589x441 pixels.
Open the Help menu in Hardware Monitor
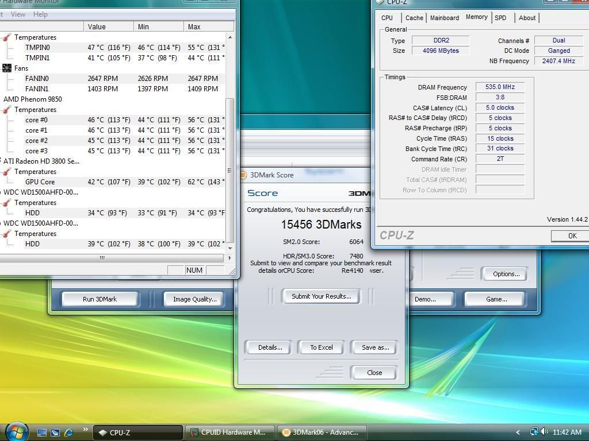tap(41, 14)
